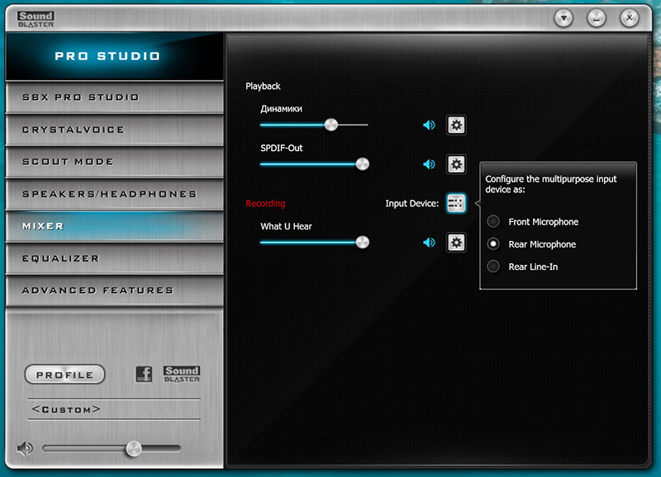Go to Speakers/Headphones section
661x477 pixels.
coord(114,194)
